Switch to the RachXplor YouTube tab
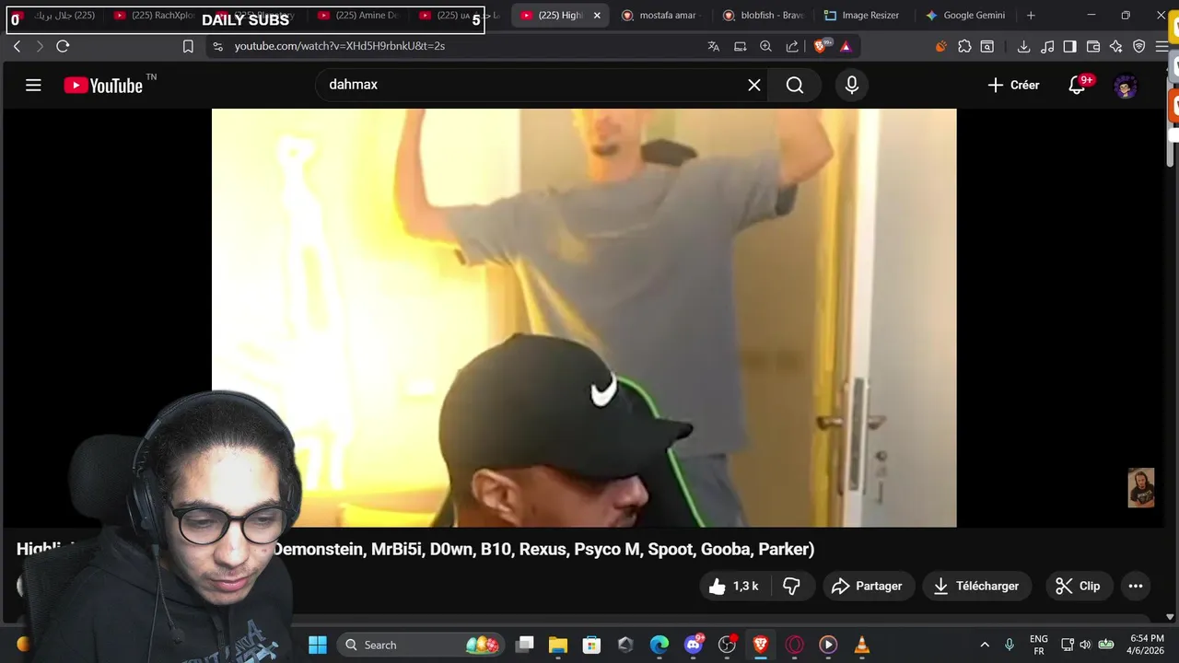The height and width of the screenshot is (663, 1179). 154,16
